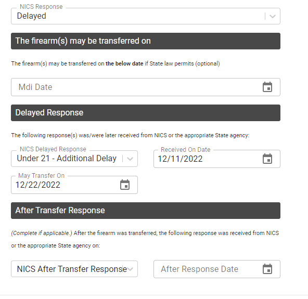Viewport: 308px width, 299px height.
Task: Focus the Mdi Date input field
Action: (x=146, y=87)
